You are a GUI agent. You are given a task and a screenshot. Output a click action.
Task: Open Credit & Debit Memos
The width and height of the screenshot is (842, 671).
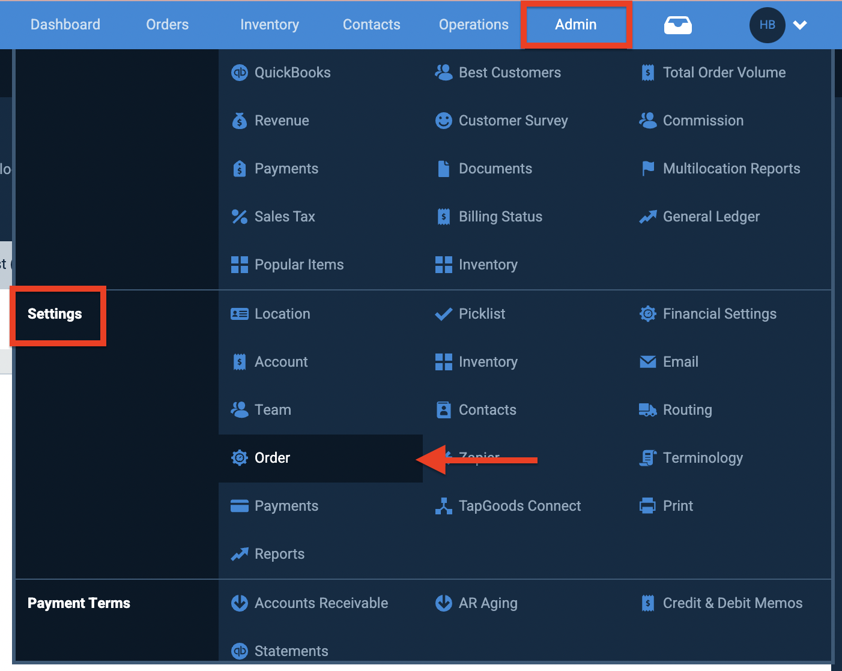(x=733, y=603)
